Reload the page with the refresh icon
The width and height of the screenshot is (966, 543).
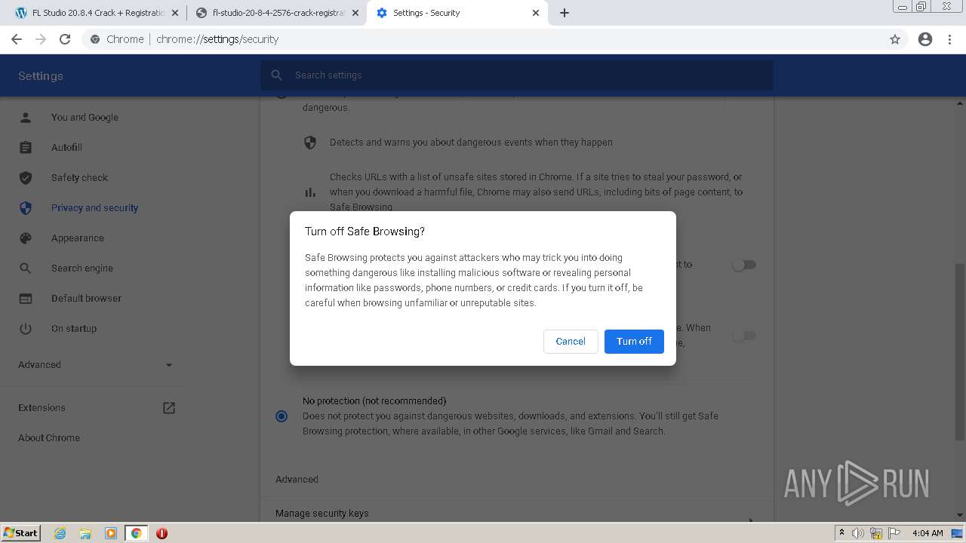coord(65,39)
